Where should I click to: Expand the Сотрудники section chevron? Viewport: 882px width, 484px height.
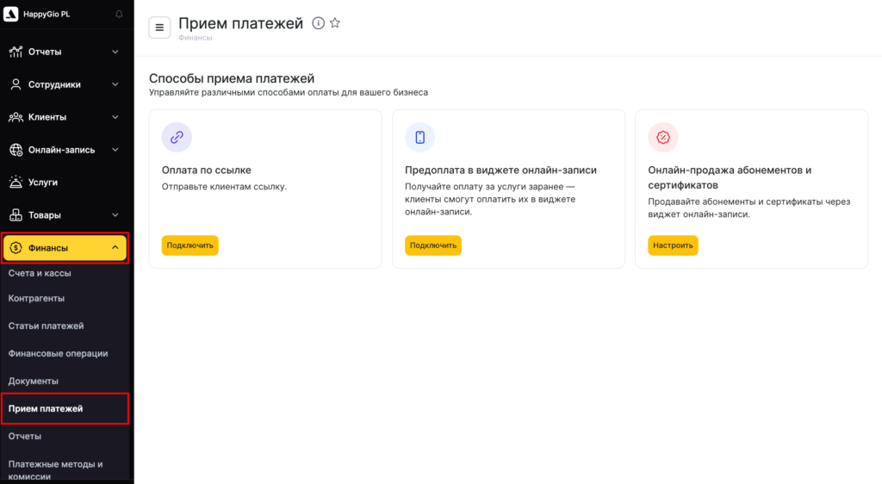point(115,84)
